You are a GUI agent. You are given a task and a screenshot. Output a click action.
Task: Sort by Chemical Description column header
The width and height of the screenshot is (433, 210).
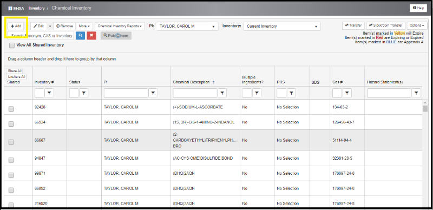coord(191,82)
